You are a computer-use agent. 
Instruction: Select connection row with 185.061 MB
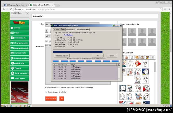click(85, 78)
